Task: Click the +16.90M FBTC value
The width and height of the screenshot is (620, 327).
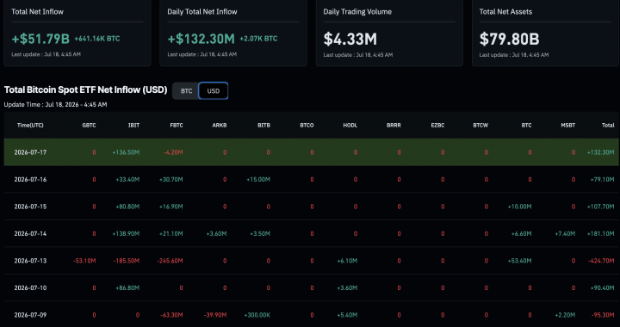Action: point(170,207)
